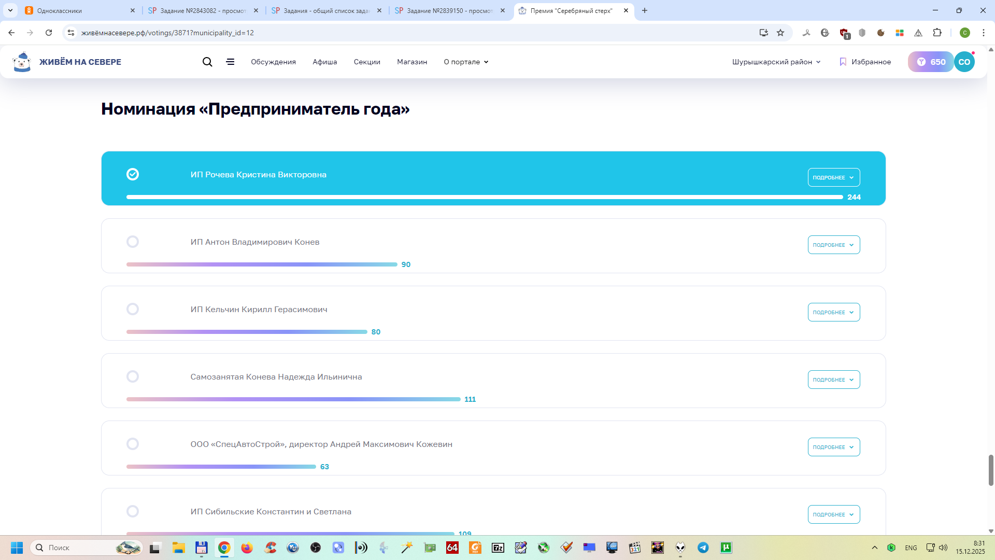Click the page vertical scrollbar thumb
Screen dimensions: 995x560
pyautogui.click(x=991, y=470)
